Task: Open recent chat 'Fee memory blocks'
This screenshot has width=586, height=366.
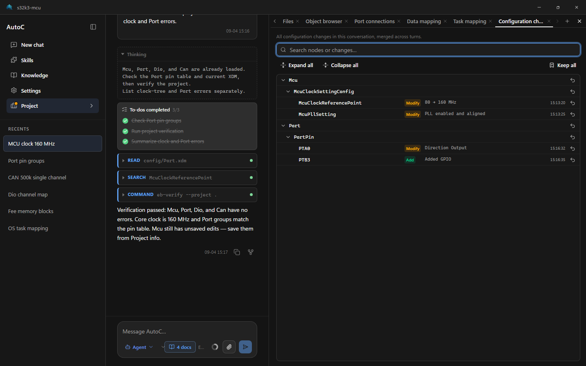Action: [52, 211]
